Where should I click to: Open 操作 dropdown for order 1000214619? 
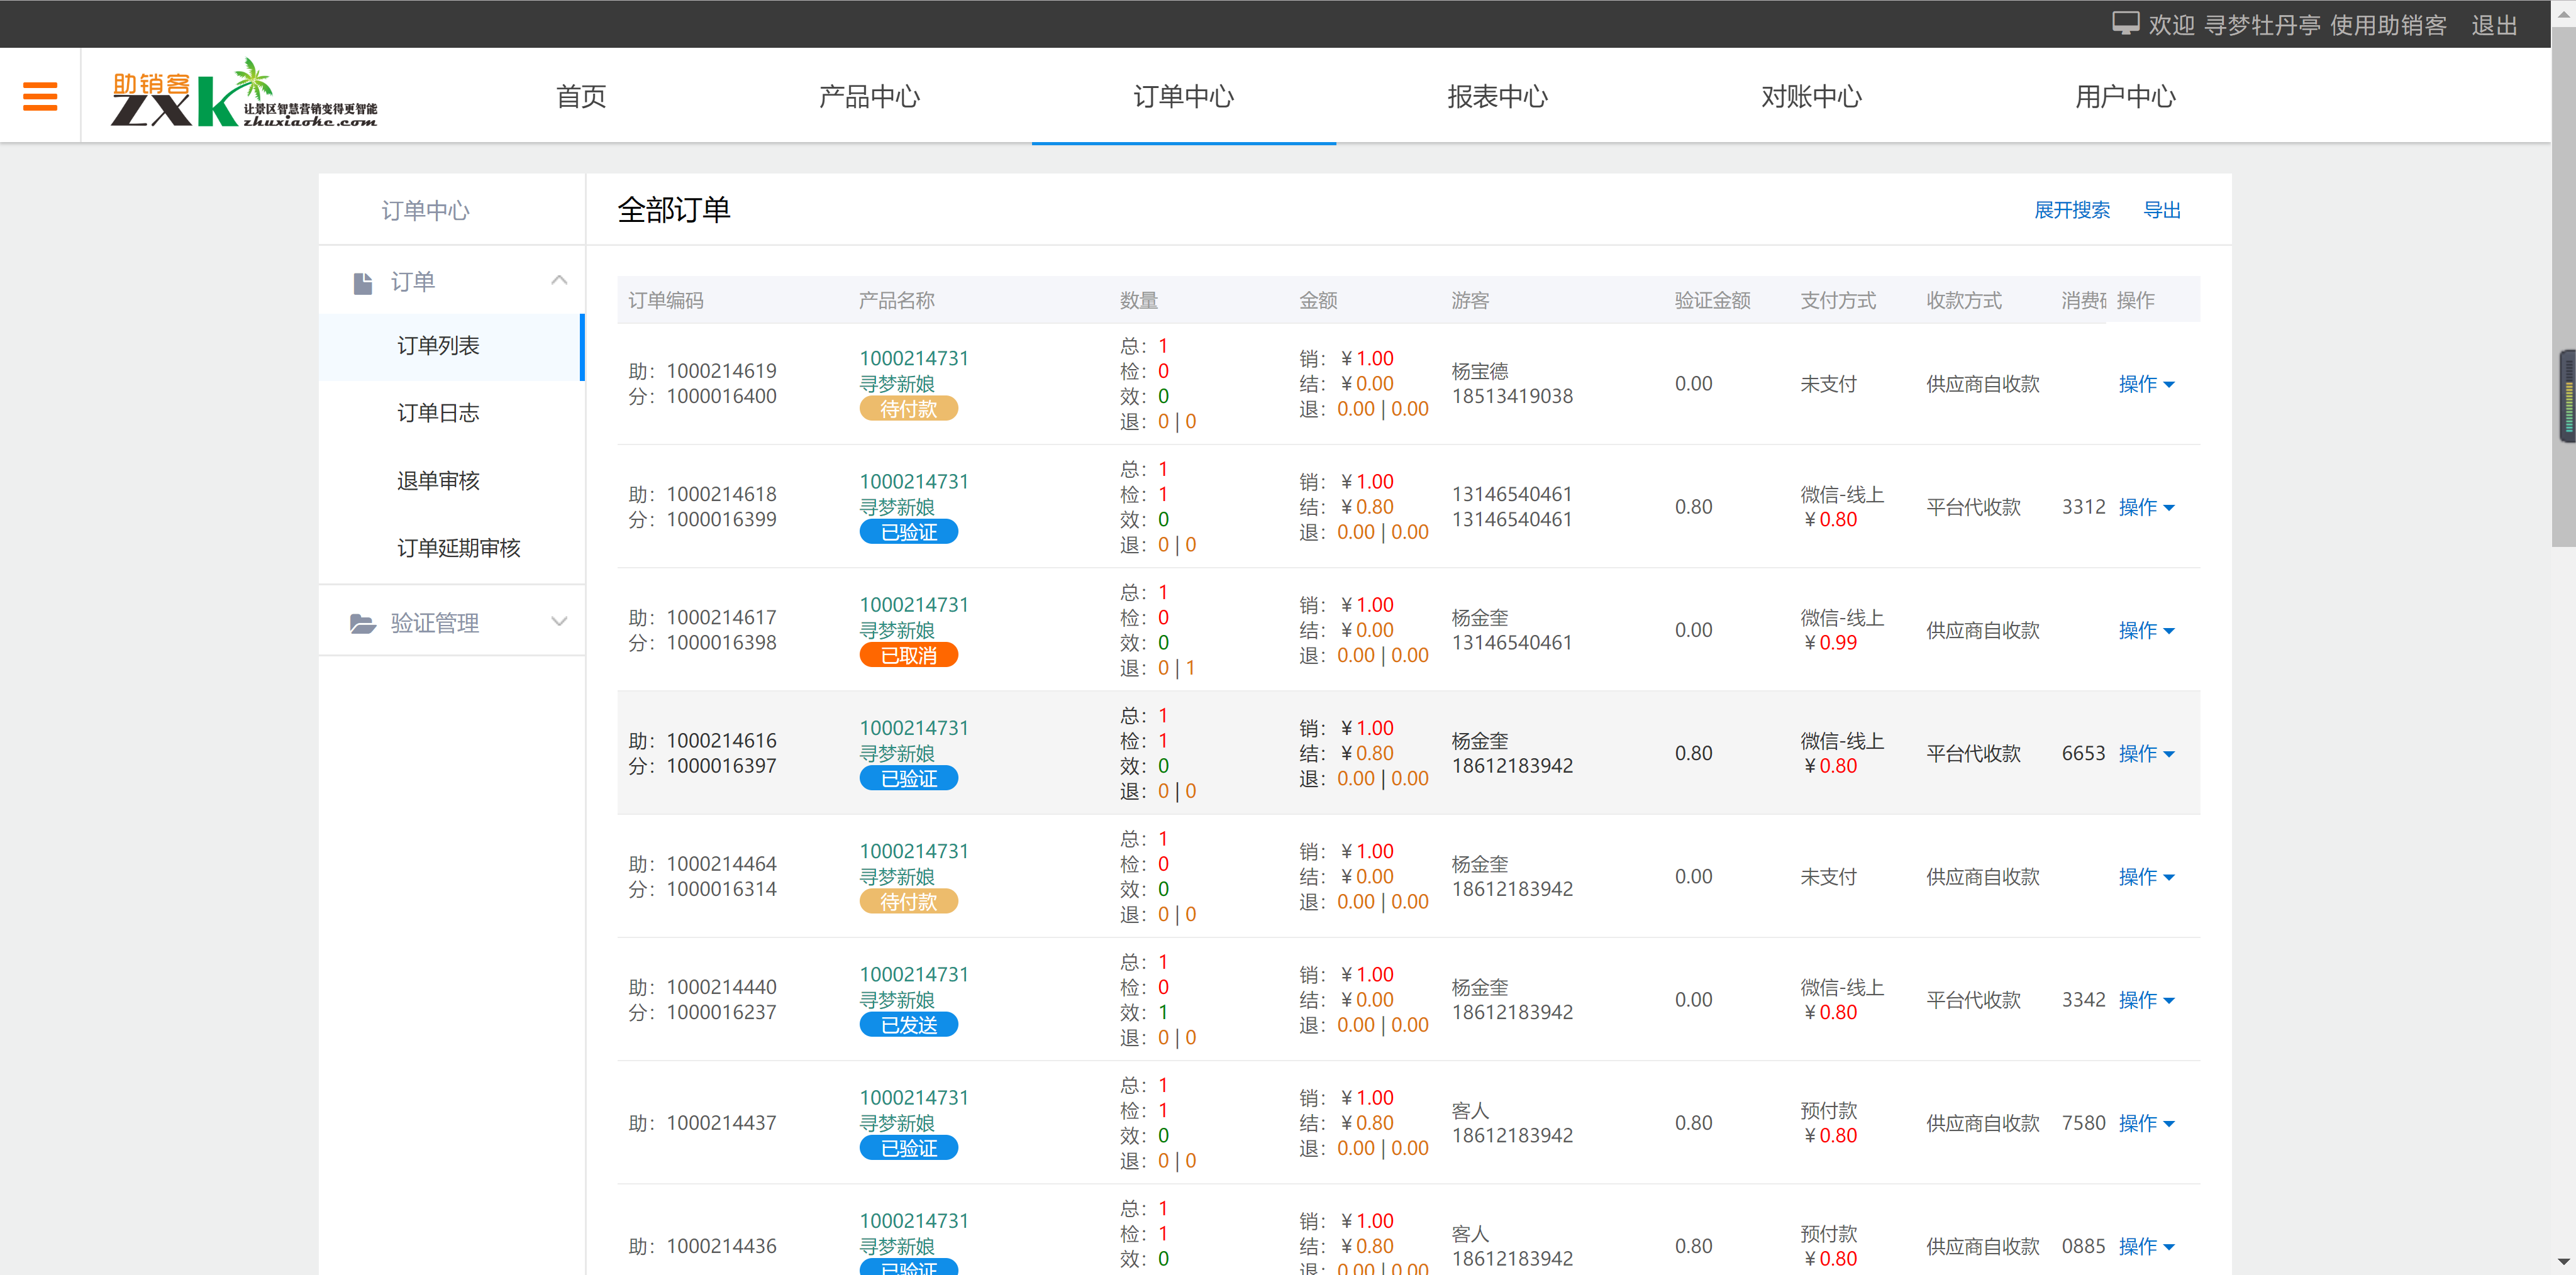(2146, 384)
